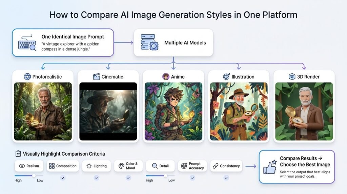Select the Realism criterion chip
This screenshot has width=347, height=194.
coord(28,166)
